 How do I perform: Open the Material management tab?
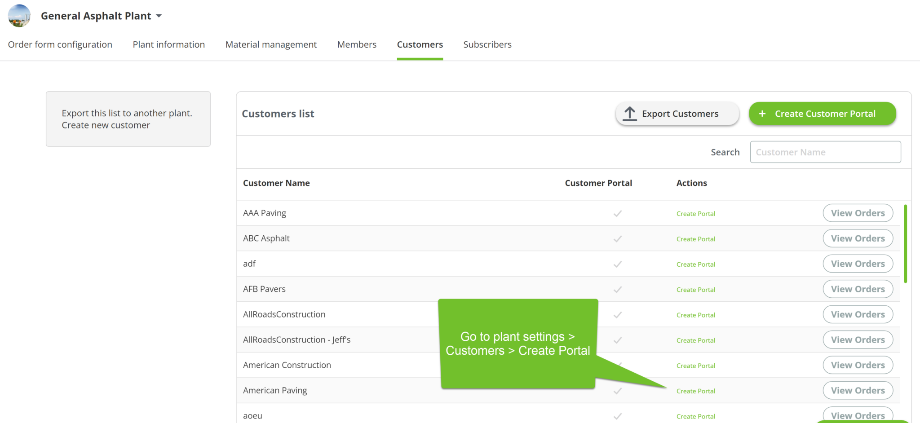271,44
